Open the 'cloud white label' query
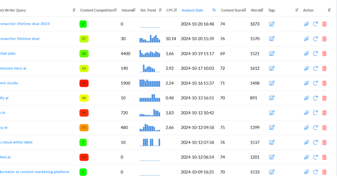Screen dimensions: 337x176 pos(16,143)
